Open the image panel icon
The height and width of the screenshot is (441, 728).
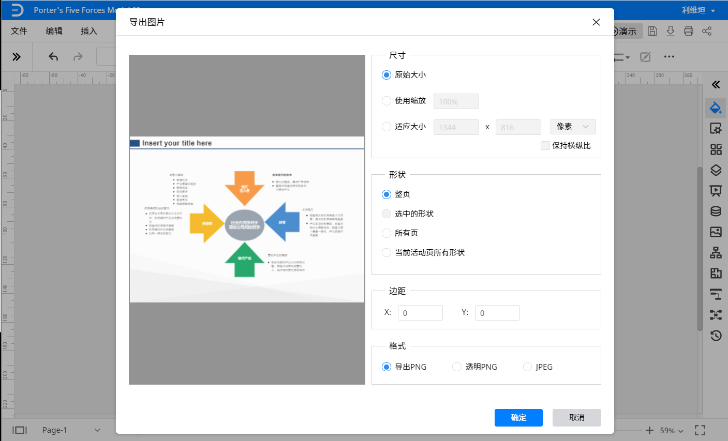[x=716, y=232]
